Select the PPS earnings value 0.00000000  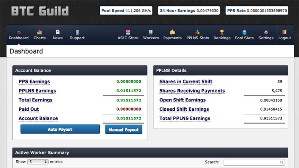(129, 82)
